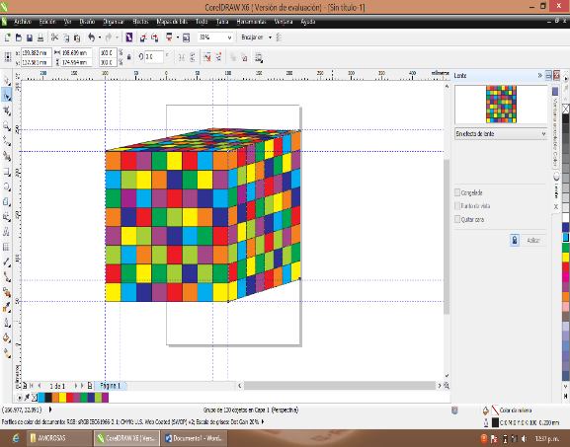Pick the yellow swatch in right palette
This screenshot has height=447, width=570.
click(566, 258)
